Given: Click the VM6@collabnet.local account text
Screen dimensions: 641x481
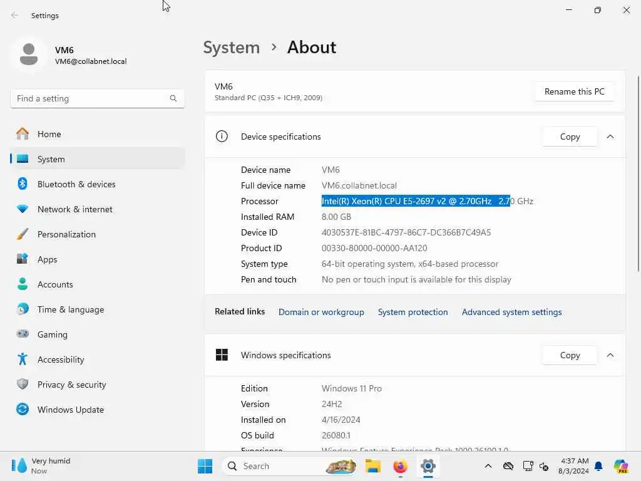Looking at the screenshot, I should pyautogui.click(x=91, y=61).
